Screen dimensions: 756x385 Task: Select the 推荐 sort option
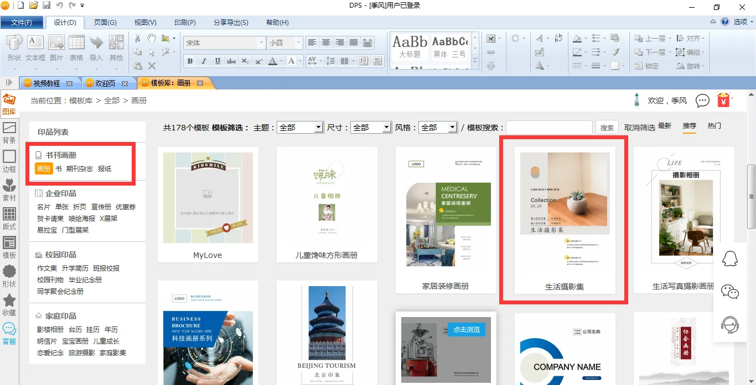(x=689, y=126)
